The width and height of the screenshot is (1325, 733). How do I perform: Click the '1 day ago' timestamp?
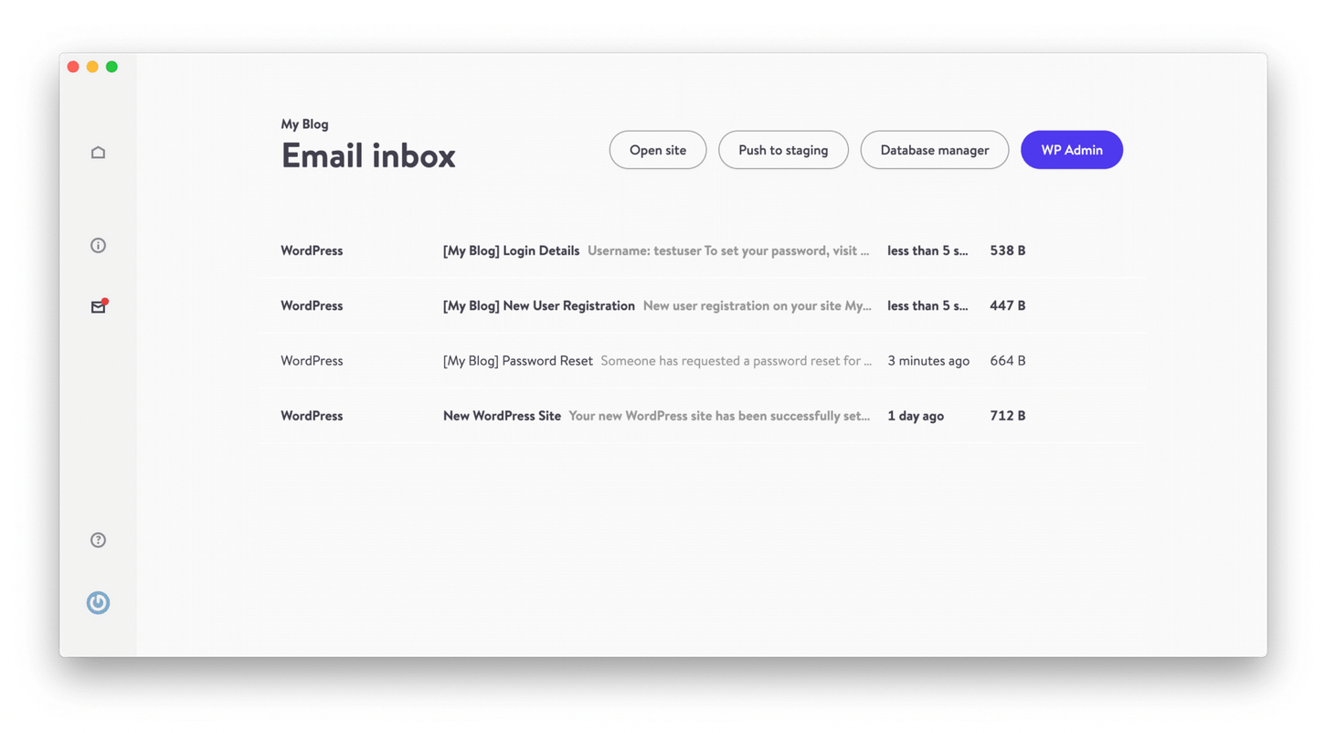[916, 415]
